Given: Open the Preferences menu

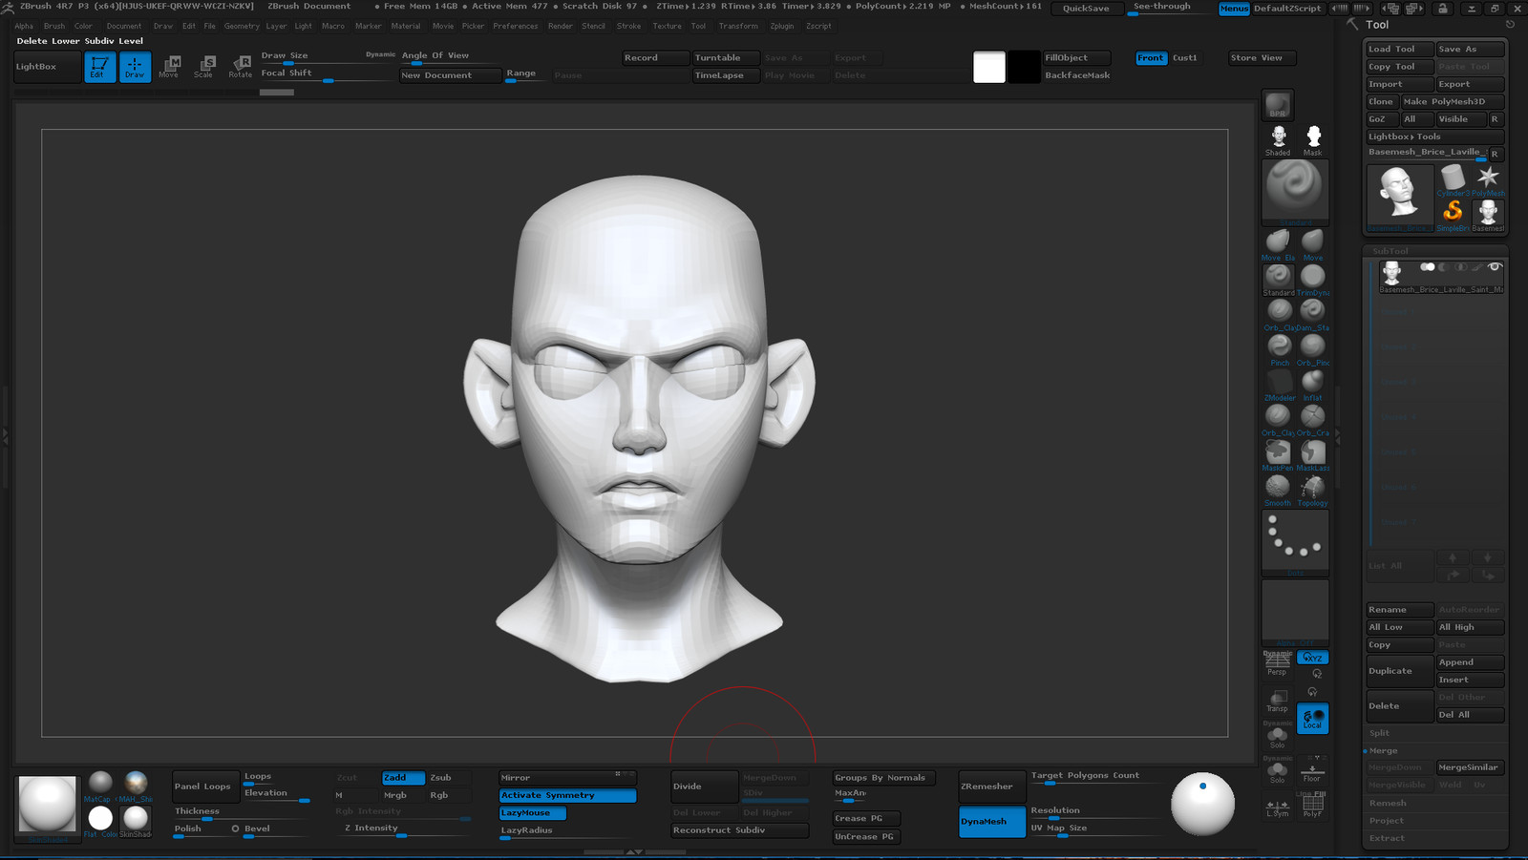Looking at the screenshot, I should coord(516,27).
